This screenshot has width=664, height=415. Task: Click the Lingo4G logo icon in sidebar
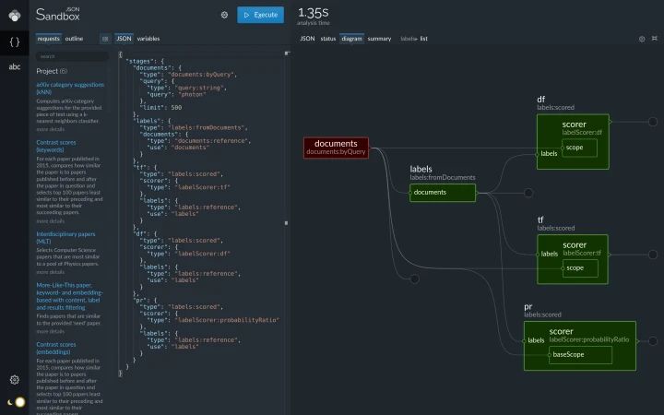[x=15, y=16]
